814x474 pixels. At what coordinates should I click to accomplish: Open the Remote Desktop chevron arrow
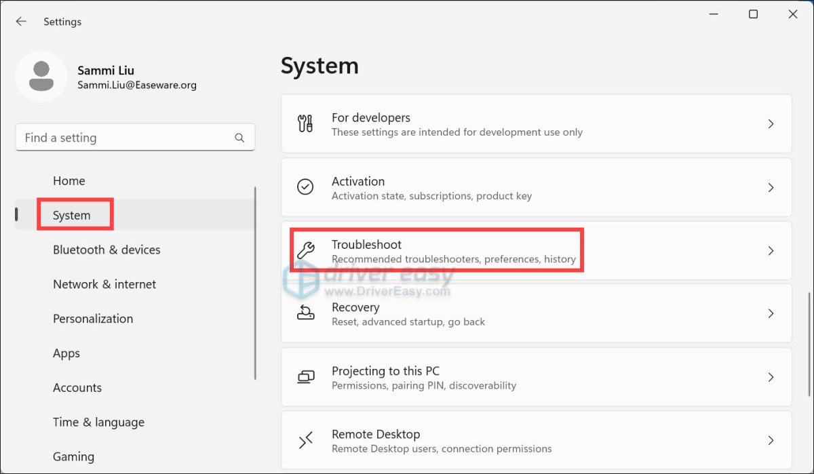point(771,441)
